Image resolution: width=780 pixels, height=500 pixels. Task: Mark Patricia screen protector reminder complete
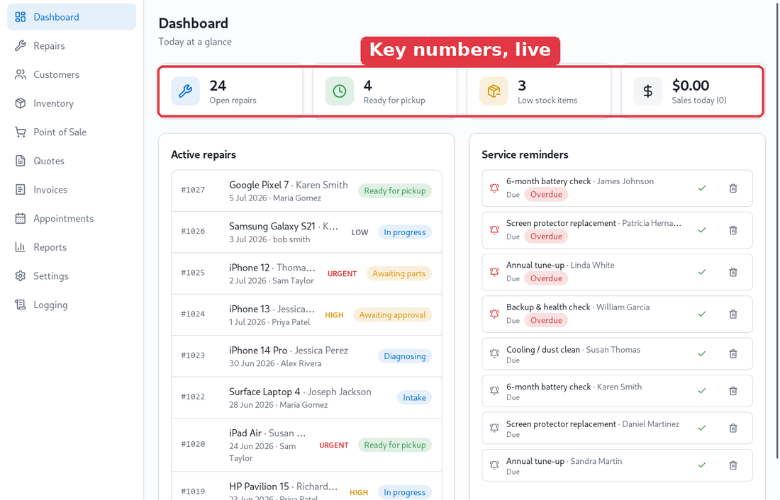[x=702, y=230]
